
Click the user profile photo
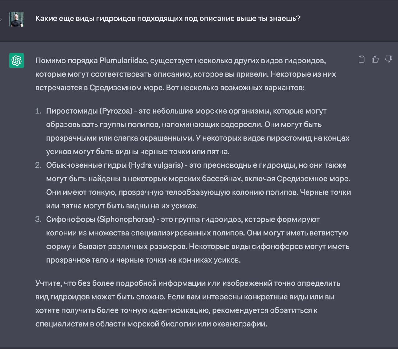coord(16,19)
